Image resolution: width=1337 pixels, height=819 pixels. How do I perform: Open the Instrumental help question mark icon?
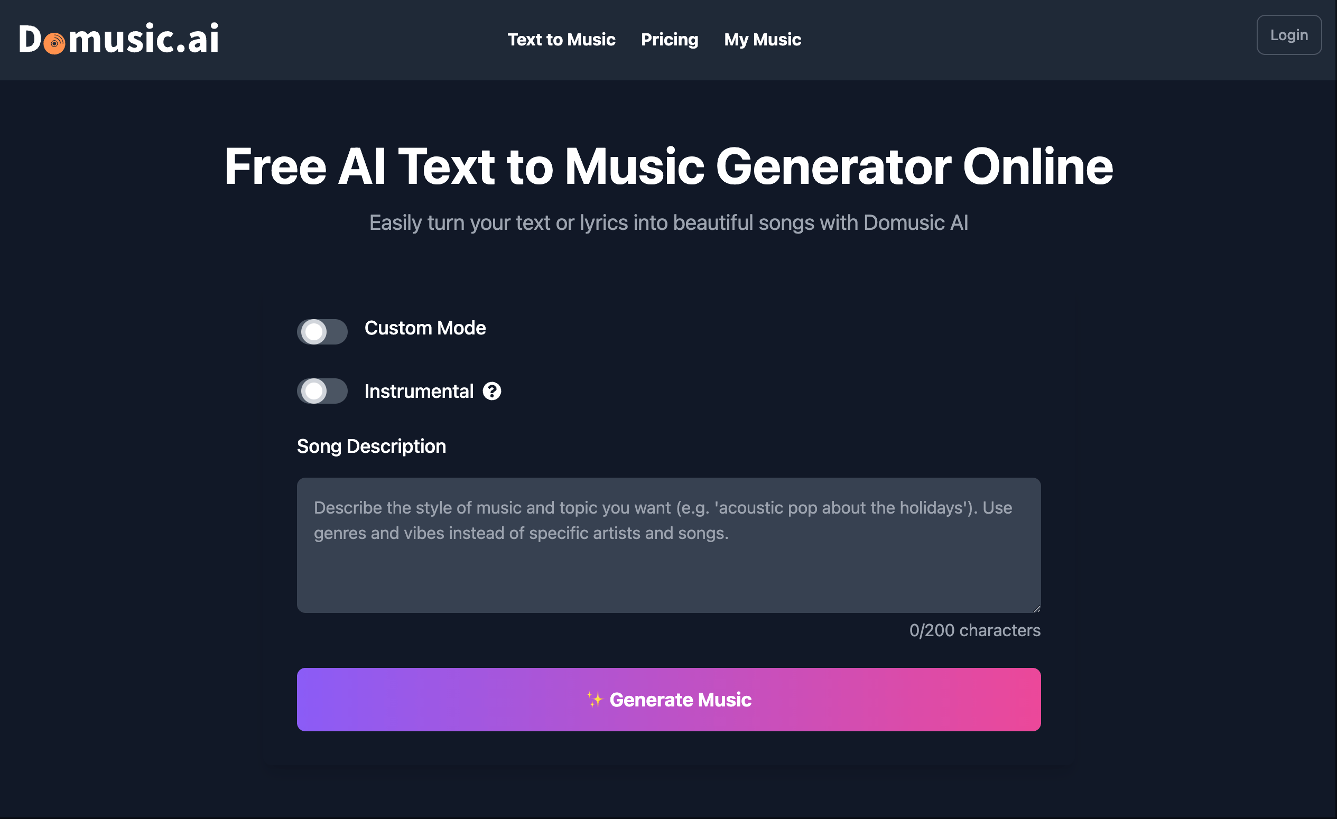click(492, 391)
